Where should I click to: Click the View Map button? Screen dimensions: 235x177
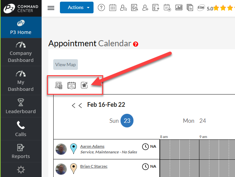click(66, 65)
